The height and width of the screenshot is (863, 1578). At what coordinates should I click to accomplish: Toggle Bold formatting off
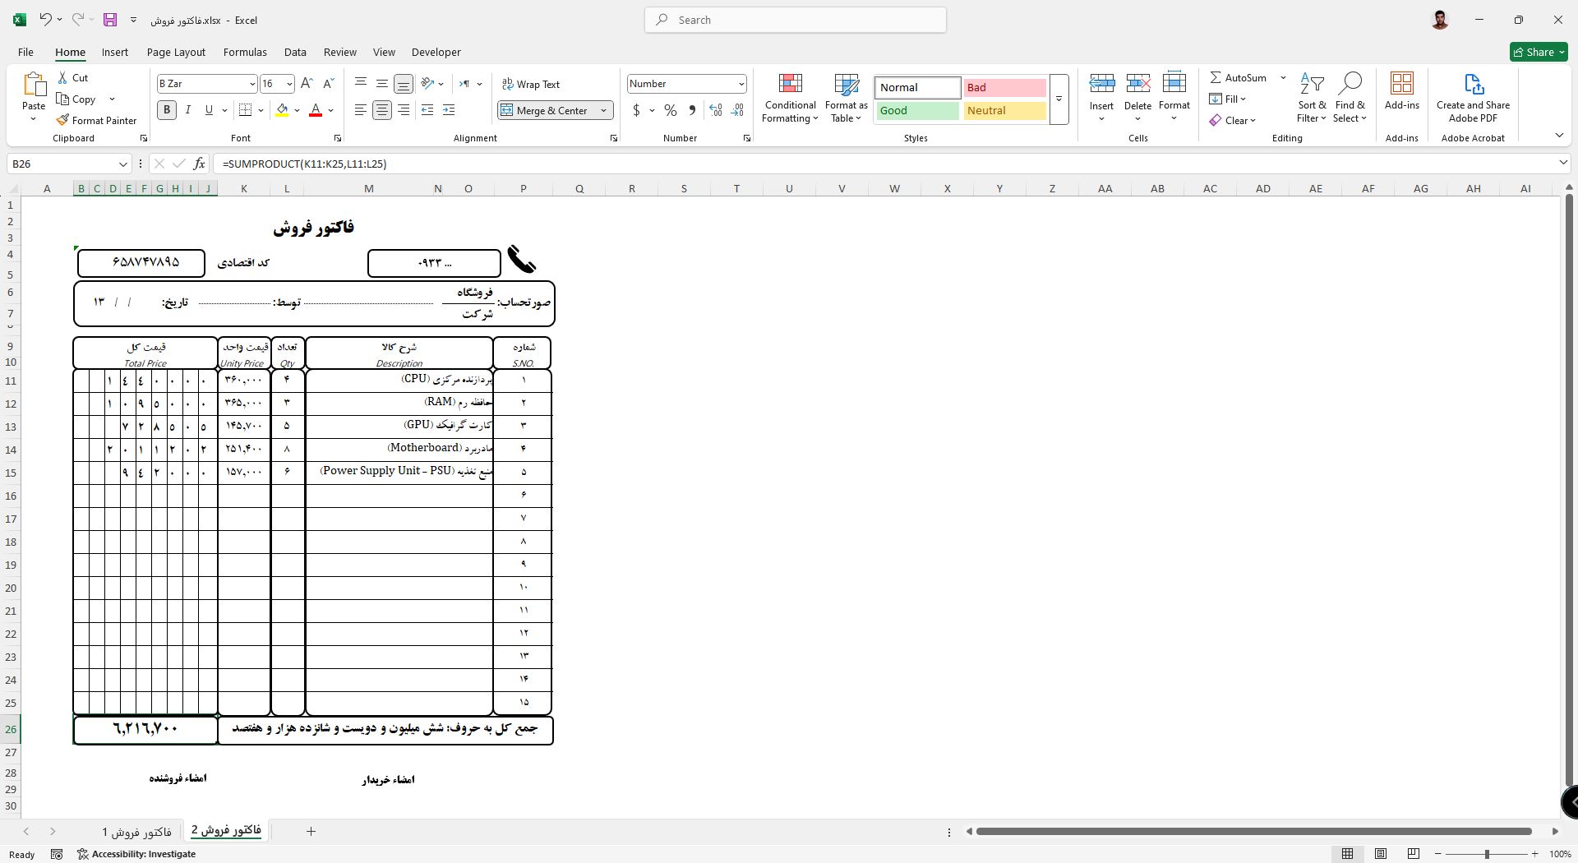coord(167,110)
